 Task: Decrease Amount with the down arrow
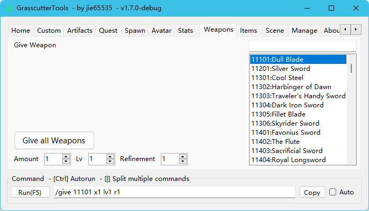[66, 162]
